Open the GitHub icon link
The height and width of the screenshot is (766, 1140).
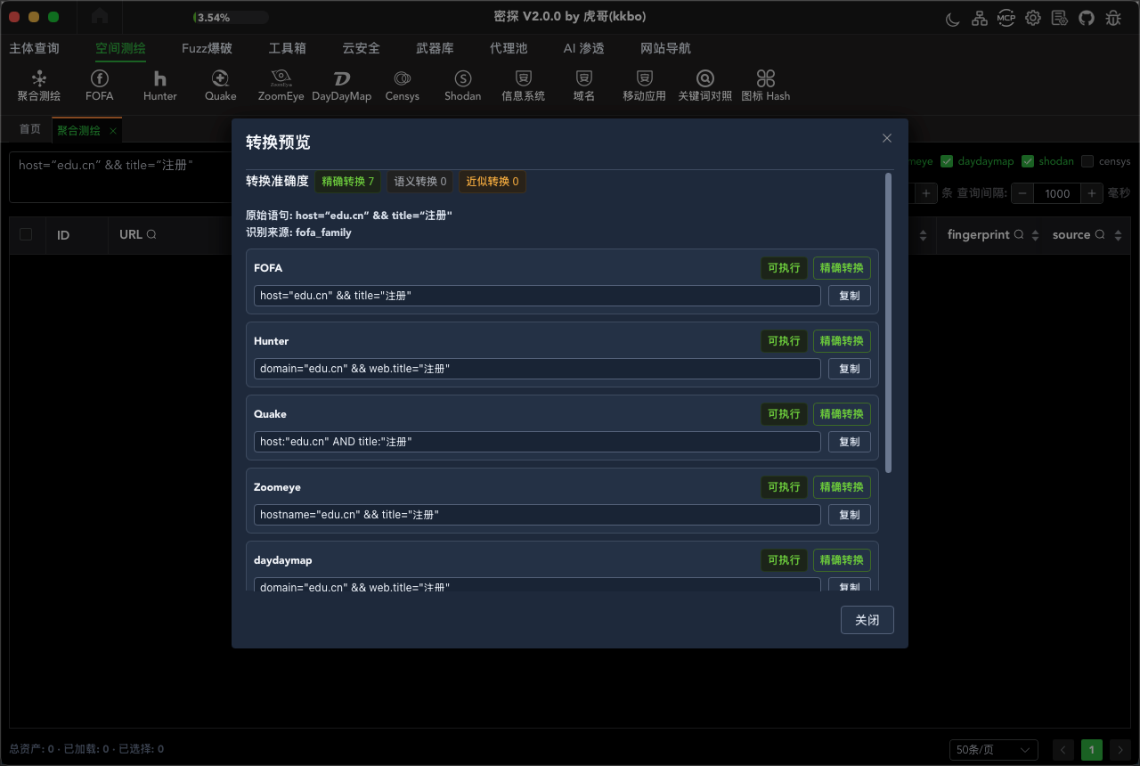[1087, 18]
